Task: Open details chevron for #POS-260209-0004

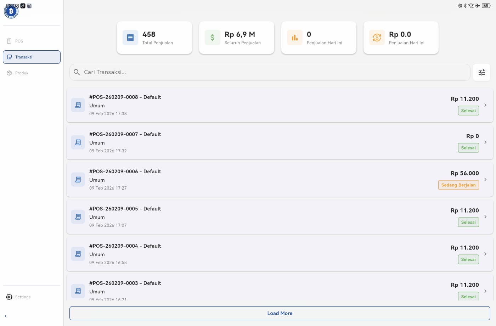Action: 485,254
